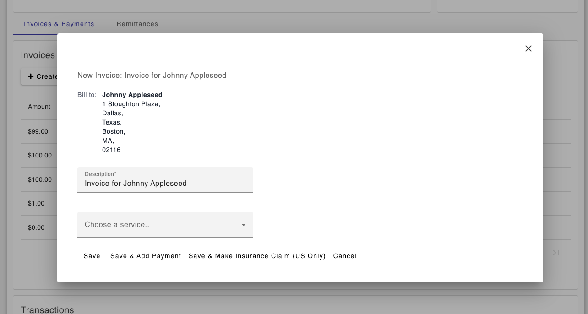Select the $1.00 invoice row

(36, 203)
